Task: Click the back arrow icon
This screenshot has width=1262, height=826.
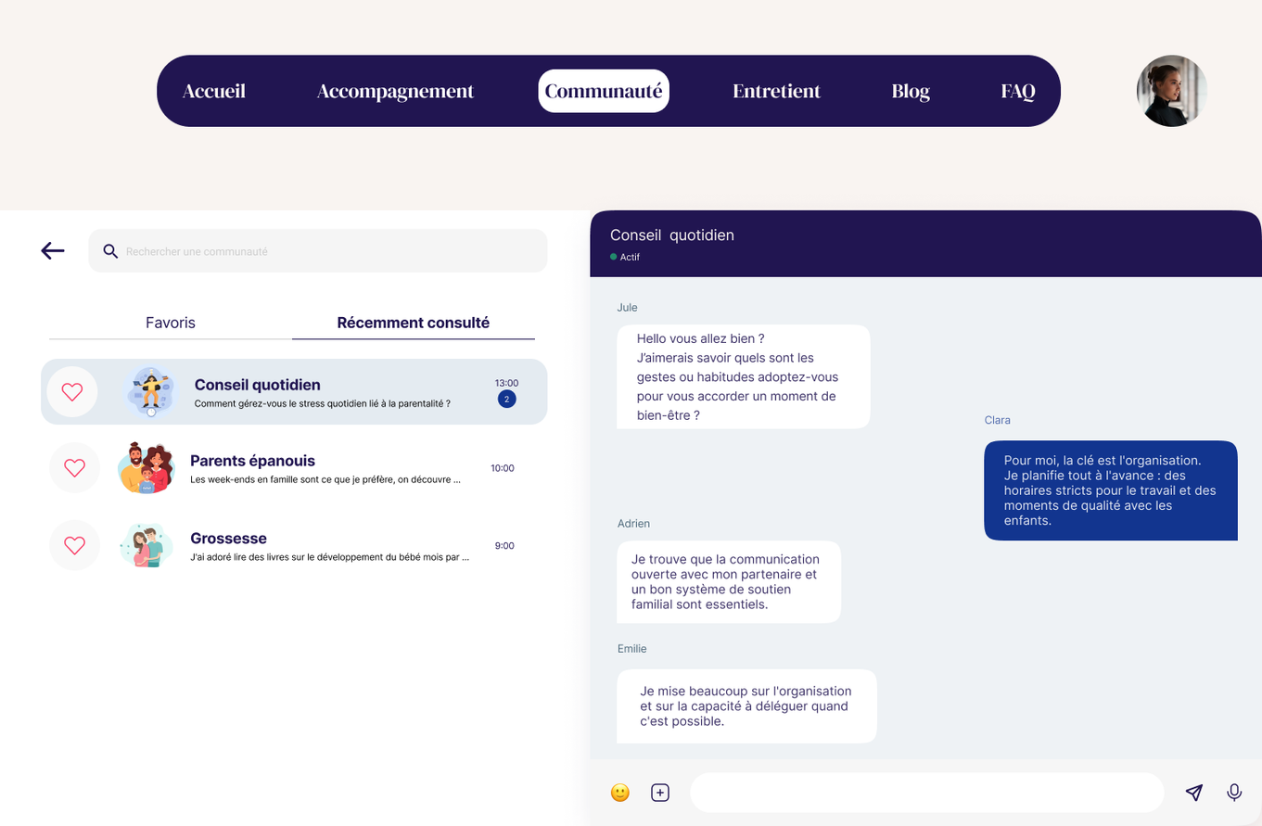Action: (53, 250)
